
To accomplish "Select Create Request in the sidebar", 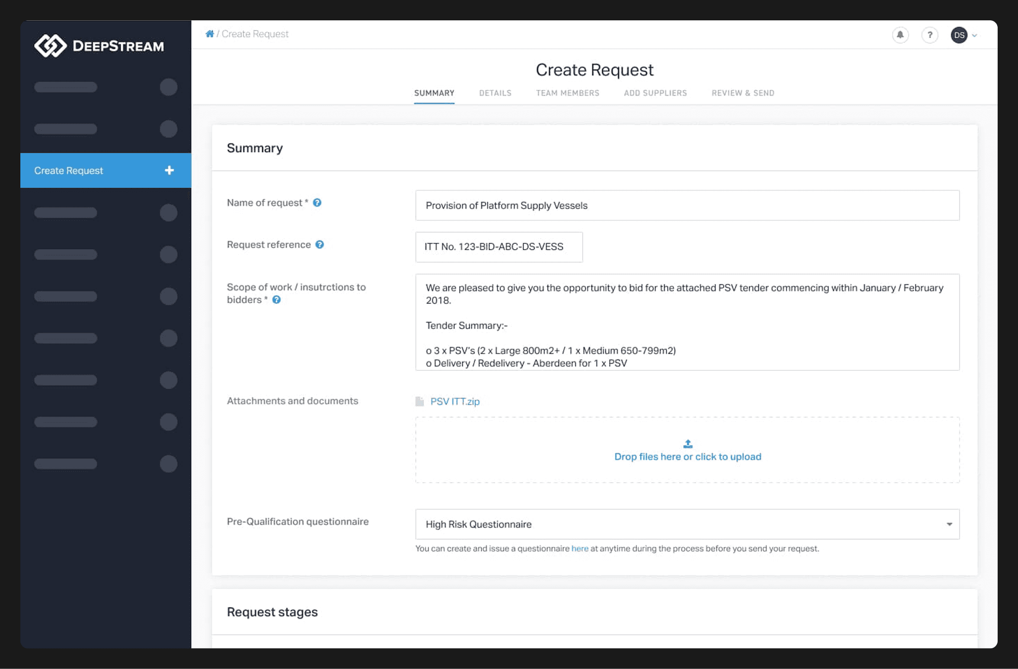I will tap(106, 170).
